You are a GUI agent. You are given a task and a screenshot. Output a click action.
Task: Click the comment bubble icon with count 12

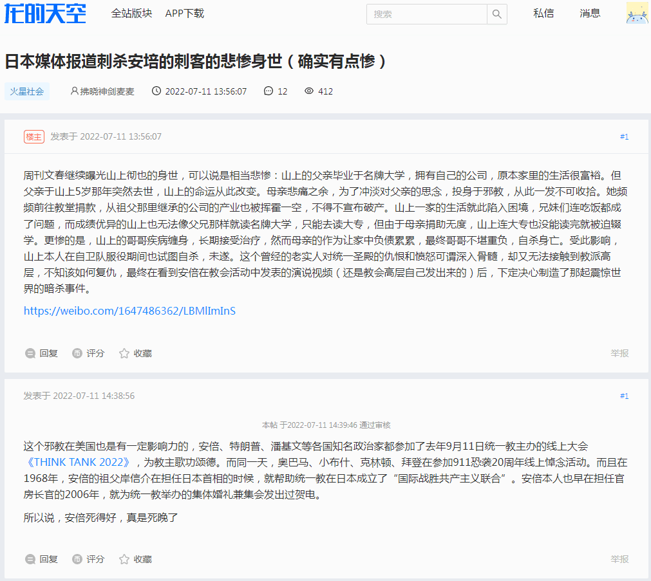269,91
